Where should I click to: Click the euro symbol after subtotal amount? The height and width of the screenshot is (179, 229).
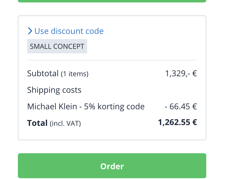click(194, 73)
